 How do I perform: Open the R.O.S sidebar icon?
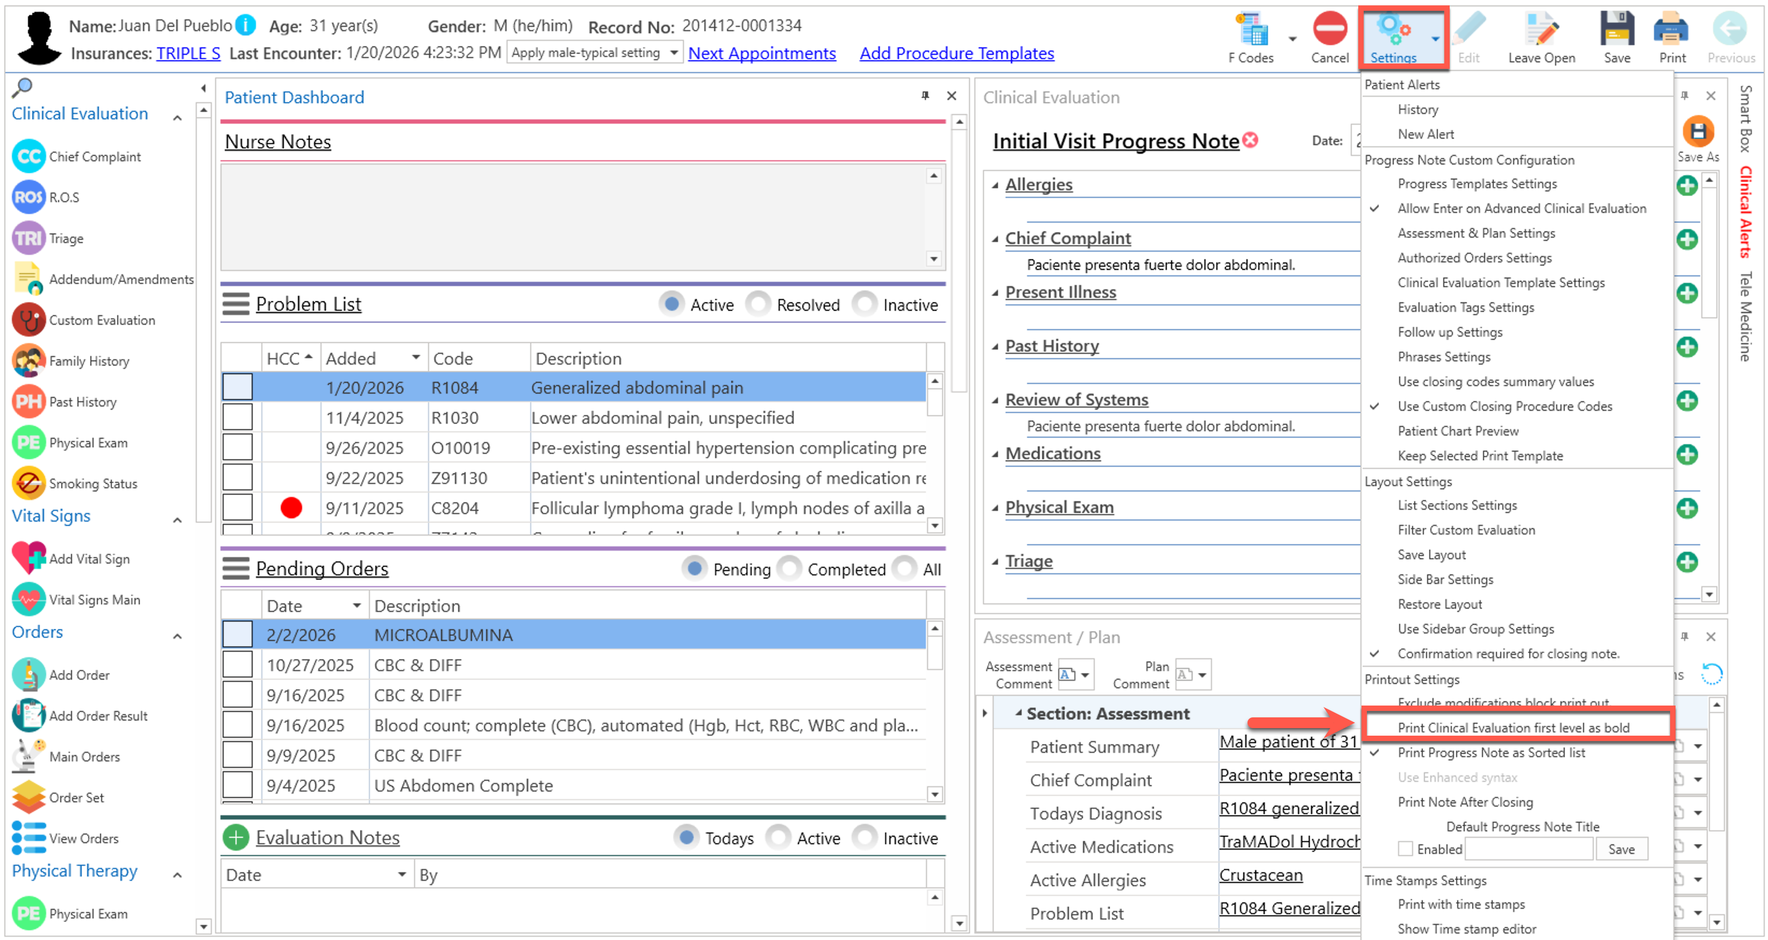click(28, 198)
